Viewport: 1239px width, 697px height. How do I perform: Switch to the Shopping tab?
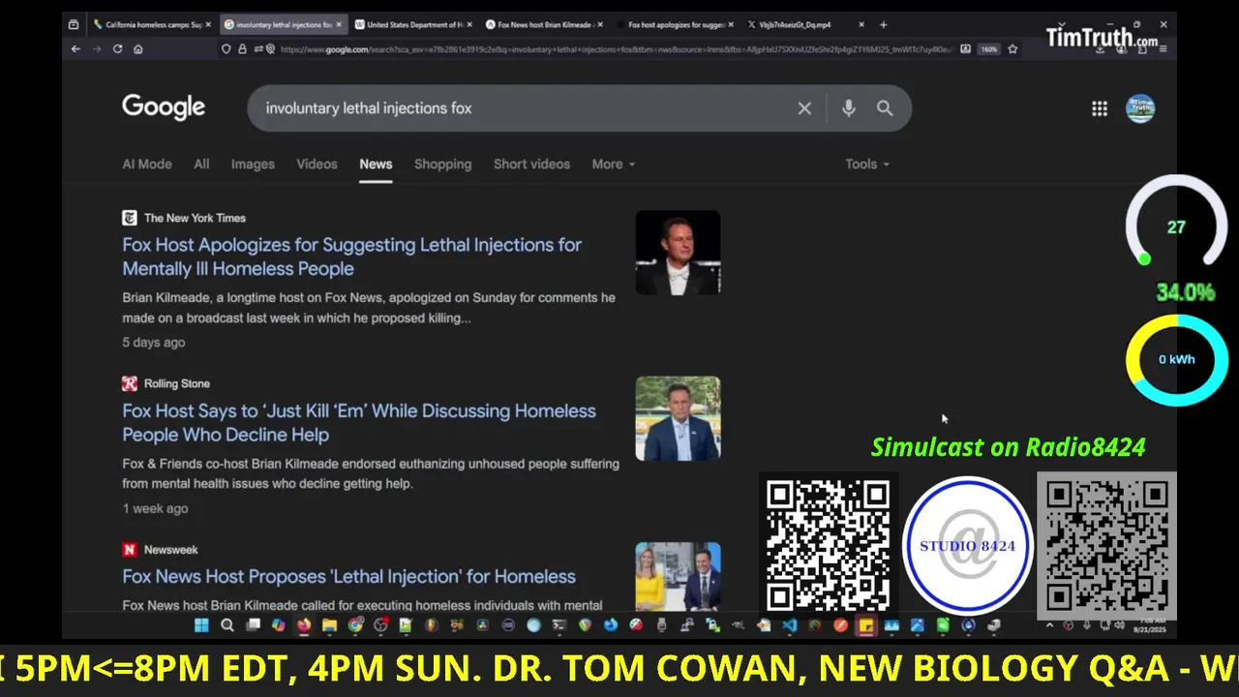(442, 164)
